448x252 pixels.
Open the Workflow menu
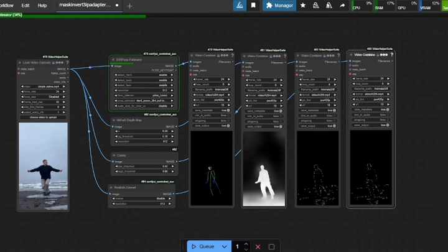[x=6, y=6]
